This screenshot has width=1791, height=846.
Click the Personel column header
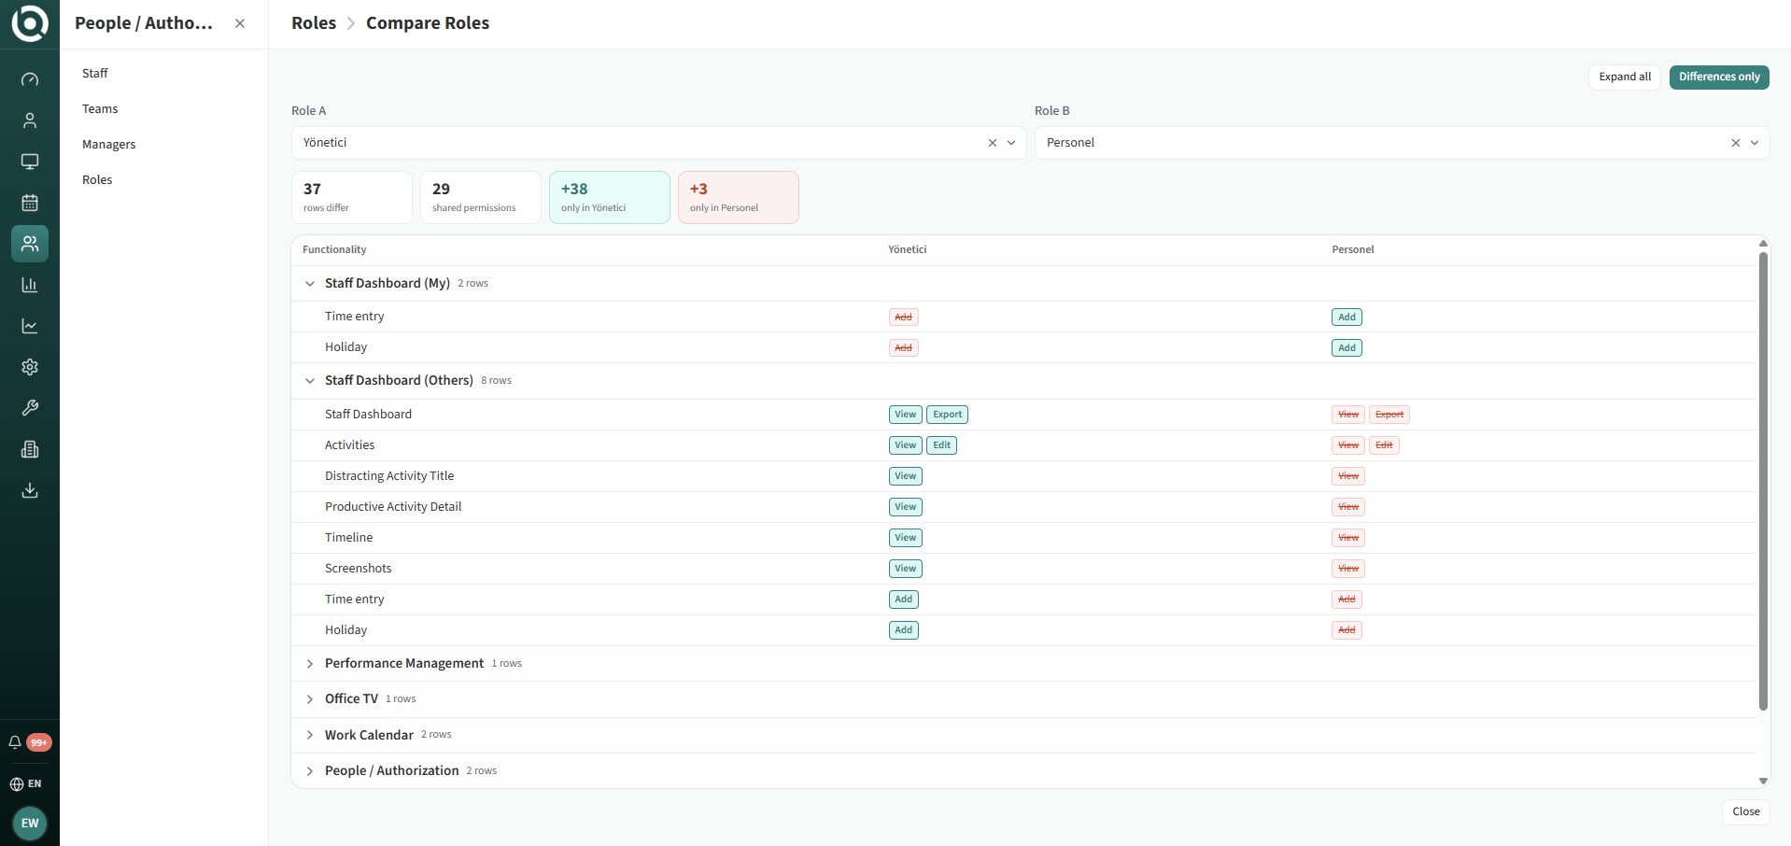pyautogui.click(x=1353, y=249)
